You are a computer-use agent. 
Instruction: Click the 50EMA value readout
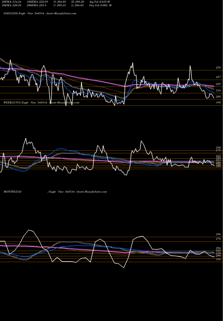coord(12,5)
